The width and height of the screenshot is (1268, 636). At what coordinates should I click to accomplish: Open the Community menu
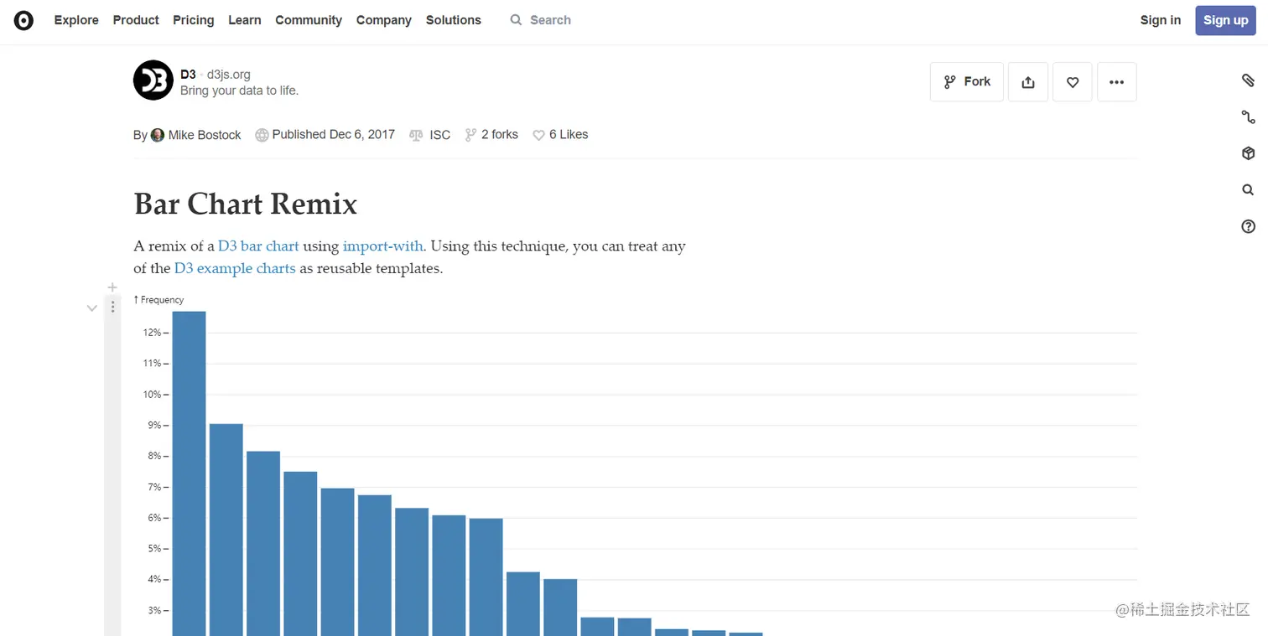[x=309, y=20]
